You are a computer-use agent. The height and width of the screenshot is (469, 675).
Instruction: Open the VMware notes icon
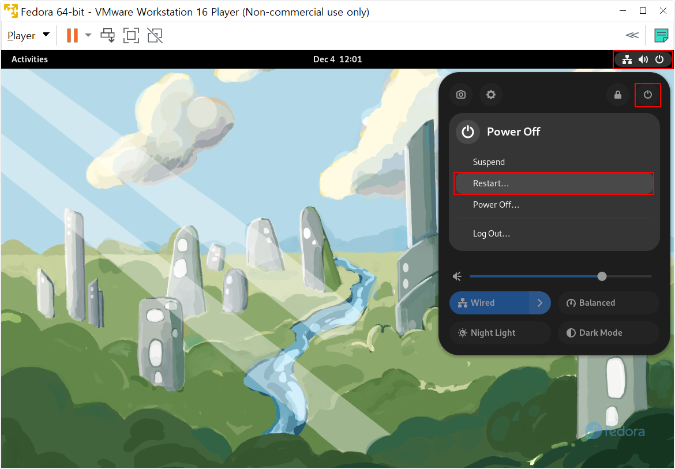coord(661,35)
